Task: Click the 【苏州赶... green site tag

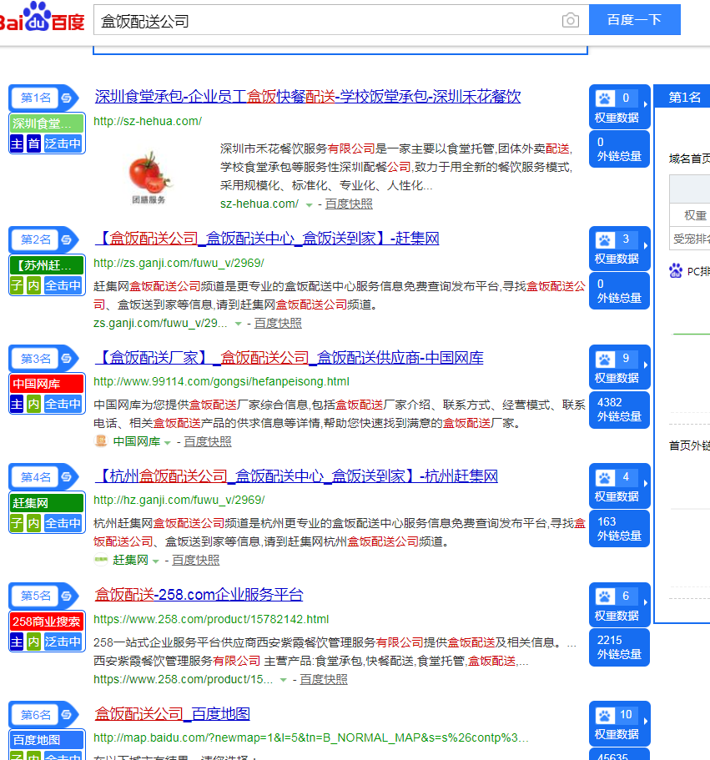Action: click(x=47, y=265)
